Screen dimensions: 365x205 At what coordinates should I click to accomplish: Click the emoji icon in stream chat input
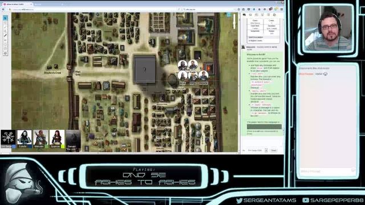click(353, 171)
